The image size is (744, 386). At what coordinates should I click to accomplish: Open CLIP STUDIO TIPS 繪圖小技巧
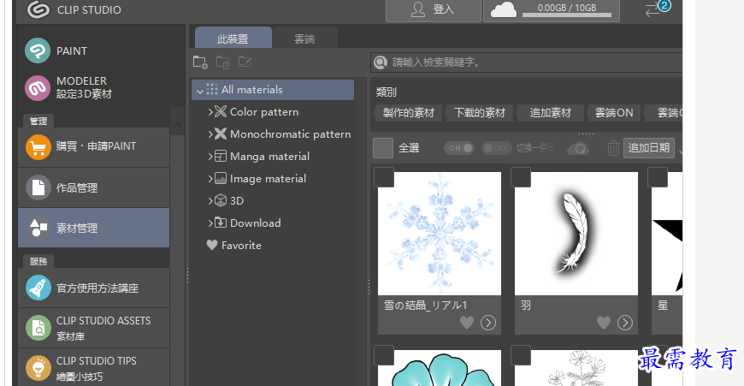93,368
